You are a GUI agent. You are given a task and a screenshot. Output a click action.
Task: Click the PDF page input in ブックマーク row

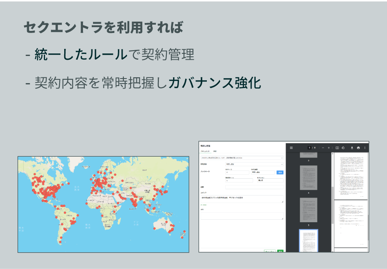[x=237, y=173]
